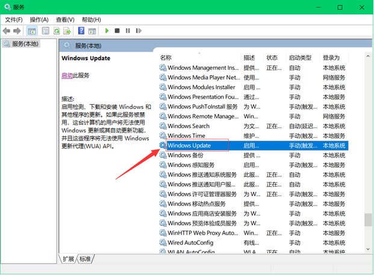The height and width of the screenshot is (275, 374).
Task: Open the 操作(A) menu
Action: tap(39, 20)
